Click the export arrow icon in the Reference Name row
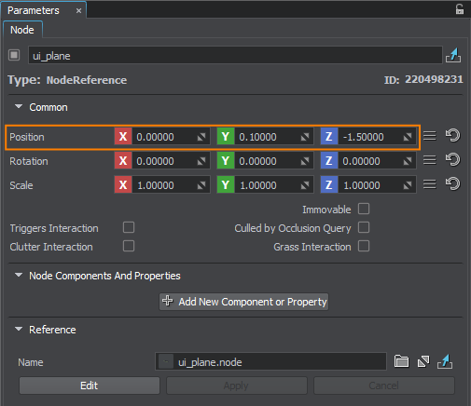471x406 pixels. click(445, 361)
